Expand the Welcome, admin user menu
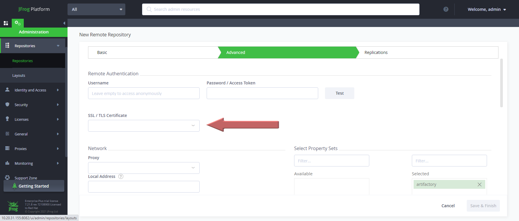519x221 pixels. (x=486, y=9)
